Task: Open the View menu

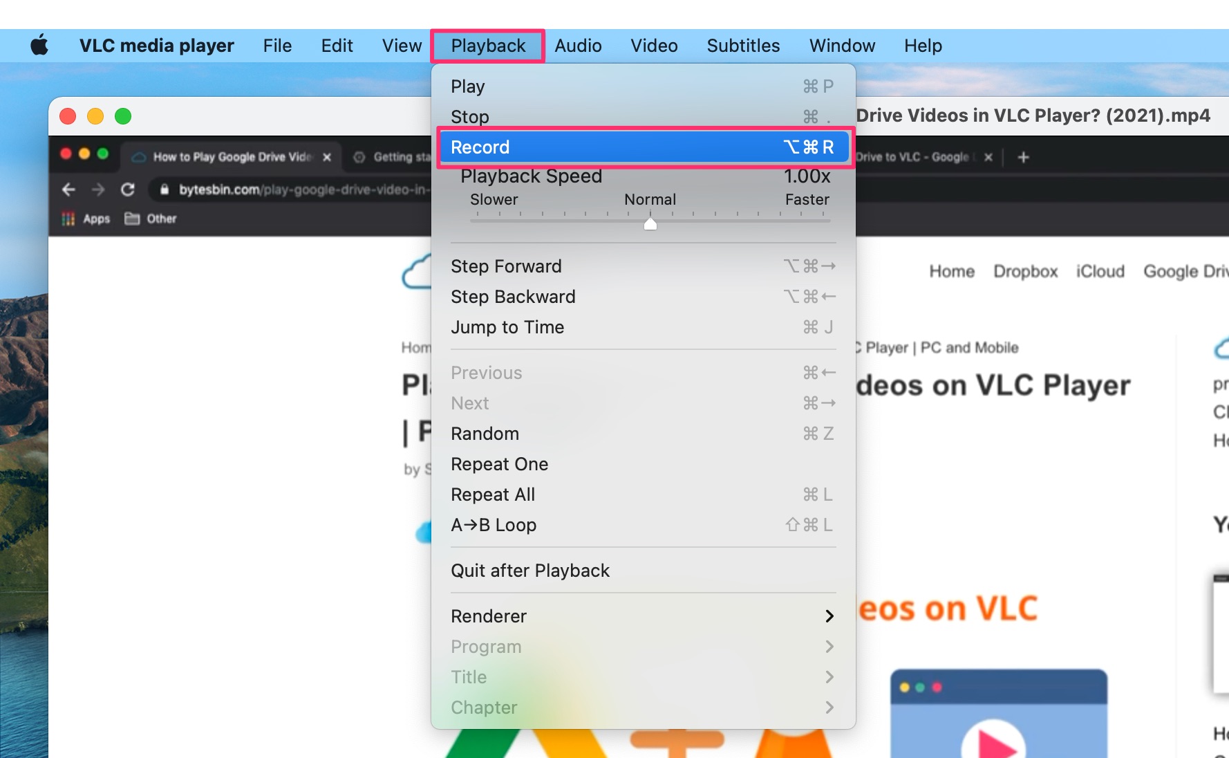Action: click(x=402, y=46)
